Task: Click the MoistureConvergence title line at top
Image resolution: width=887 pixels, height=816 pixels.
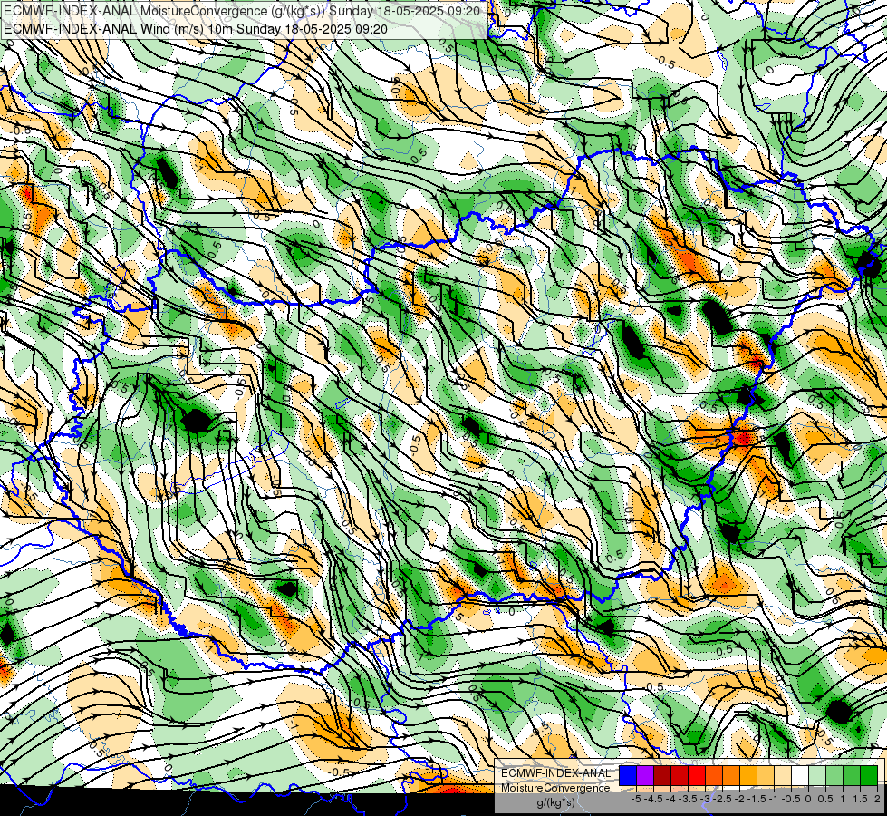Action: 242,11
